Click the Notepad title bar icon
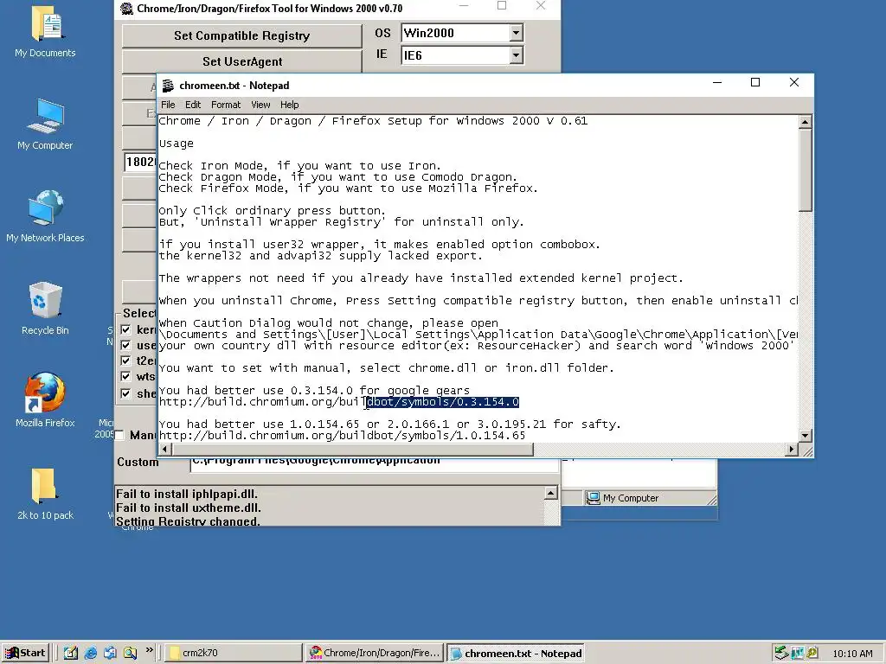Image resolution: width=886 pixels, height=664 pixels. [168, 86]
